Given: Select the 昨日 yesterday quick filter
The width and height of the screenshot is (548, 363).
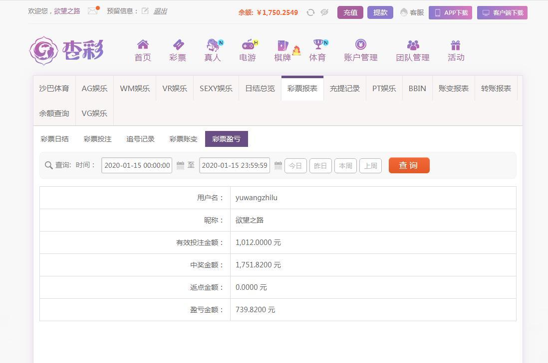Looking at the screenshot, I should 320,166.
